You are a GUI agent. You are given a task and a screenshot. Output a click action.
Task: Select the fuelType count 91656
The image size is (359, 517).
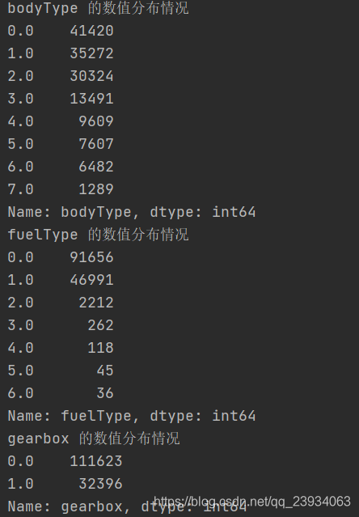(x=92, y=257)
